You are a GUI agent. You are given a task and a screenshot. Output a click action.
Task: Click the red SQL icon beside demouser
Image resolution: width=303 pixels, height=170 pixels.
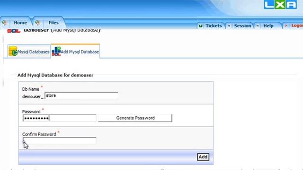14,31
